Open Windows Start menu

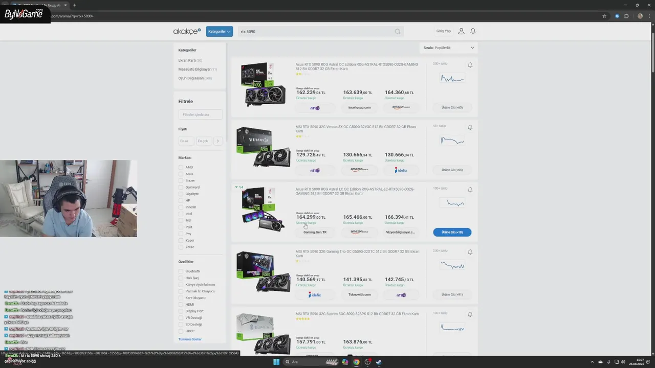276,362
